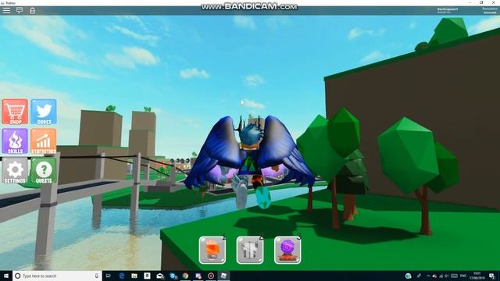Open File Explorer from the taskbar

pos(134,276)
